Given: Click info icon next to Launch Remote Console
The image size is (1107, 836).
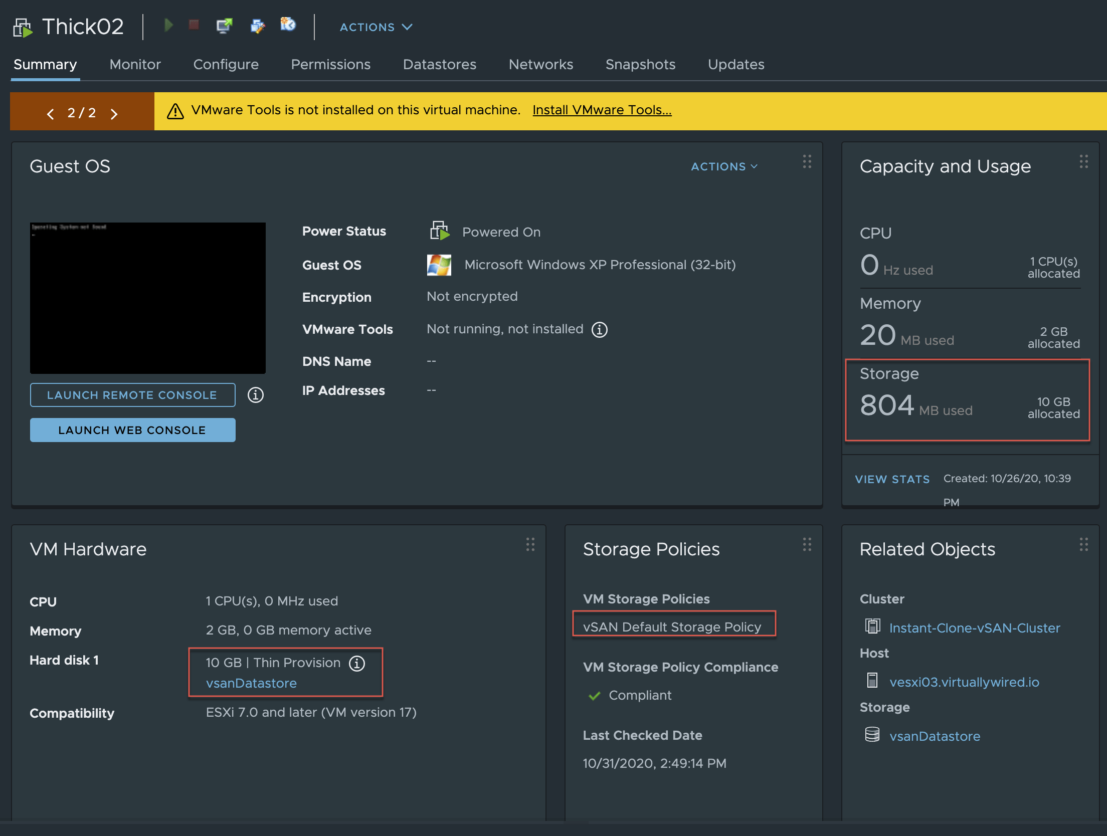Looking at the screenshot, I should coord(256,395).
